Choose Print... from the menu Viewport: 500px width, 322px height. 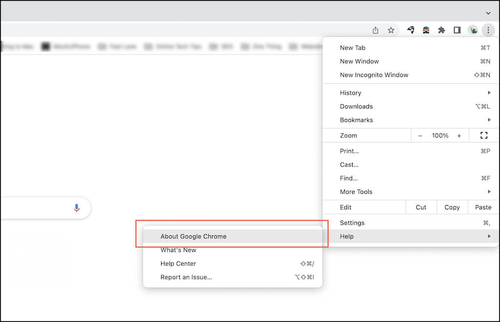[410, 151]
